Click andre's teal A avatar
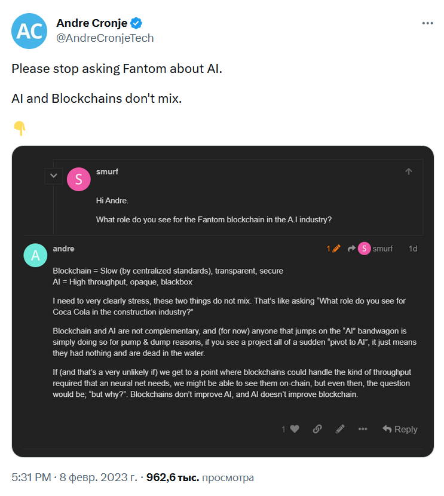444x496 pixels. coord(35,255)
